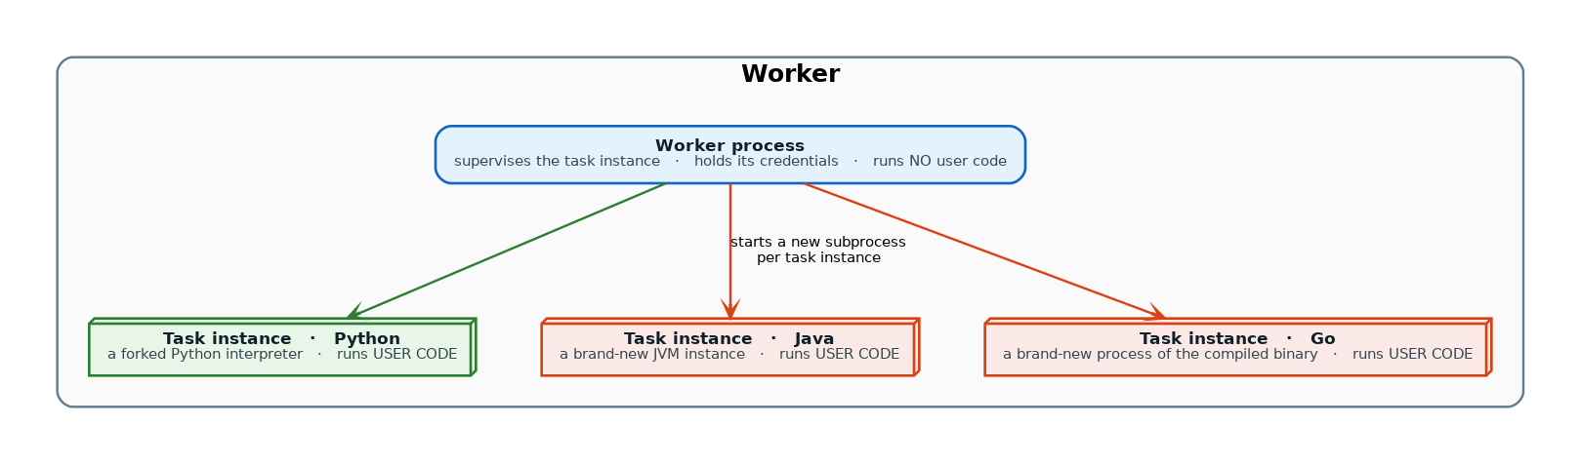Click the "Task instance · Go" heading
The height and width of the screenshot is (464, 1581).
pos(1237,339)
